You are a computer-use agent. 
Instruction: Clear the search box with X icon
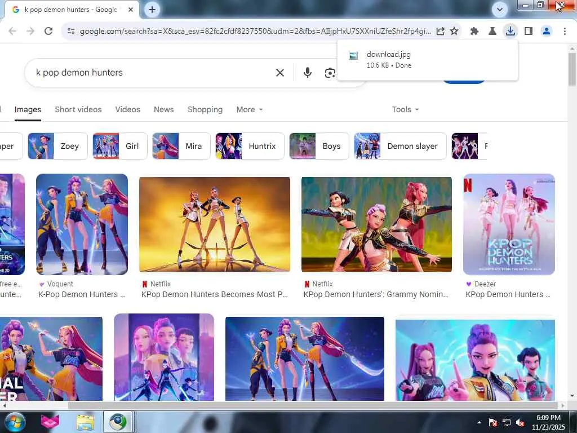(280, 73)
